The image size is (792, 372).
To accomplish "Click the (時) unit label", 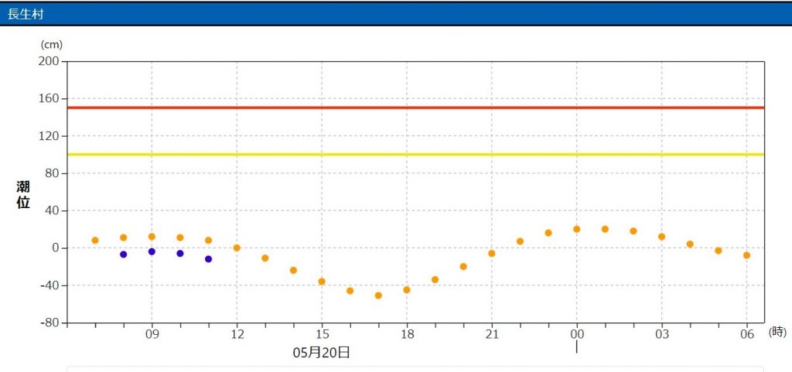I will click(777, 332).
